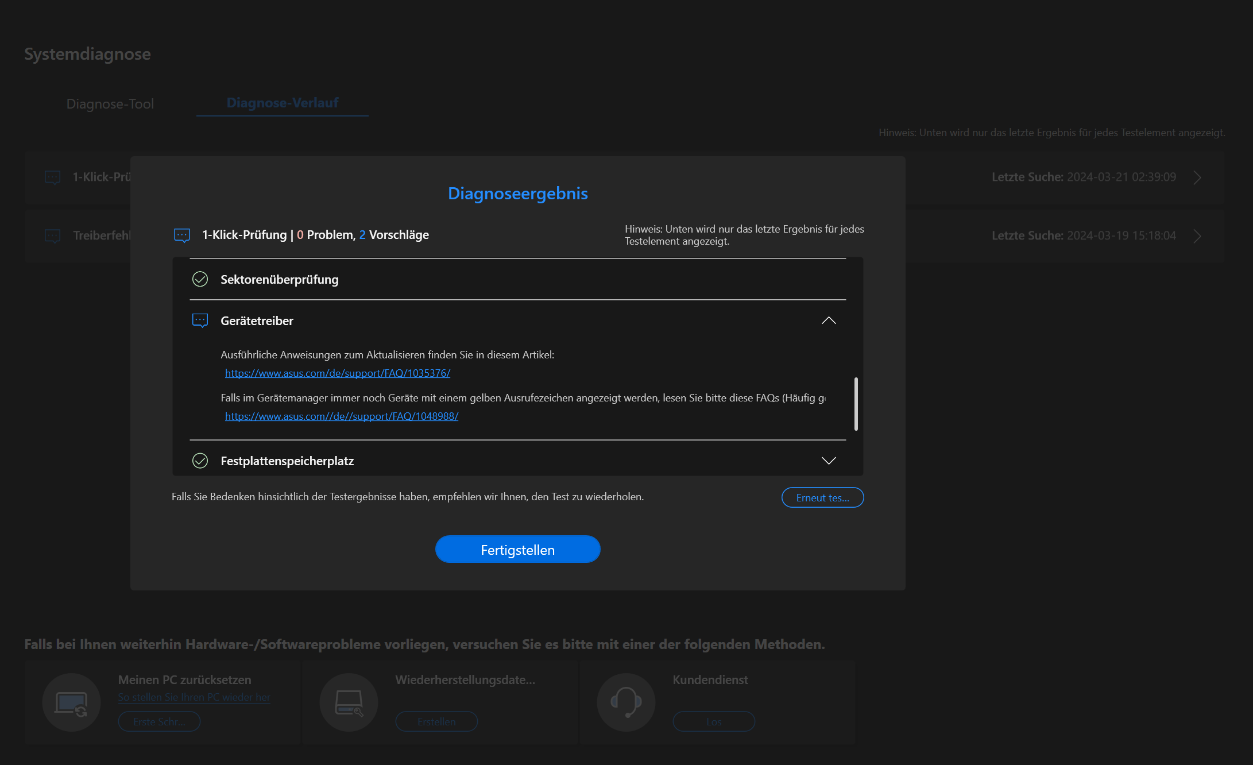The image size is (1253, 765).
Task: Click the green checkmark icon beside Sektorenüberprüfung
Action: click(x=200, y=279)
